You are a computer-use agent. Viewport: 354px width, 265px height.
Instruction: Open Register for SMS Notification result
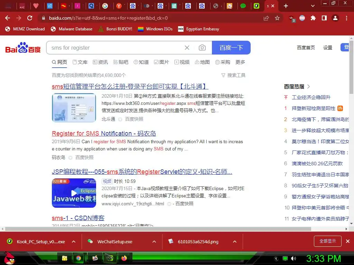tap(104, 134)
